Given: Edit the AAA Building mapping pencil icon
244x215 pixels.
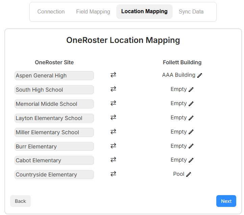Looking at the screenshot, I should coord(200,75).
